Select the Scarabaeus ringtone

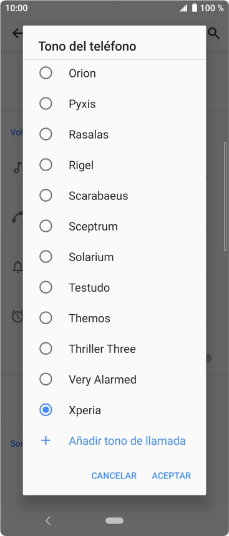[x=114, y=196]
